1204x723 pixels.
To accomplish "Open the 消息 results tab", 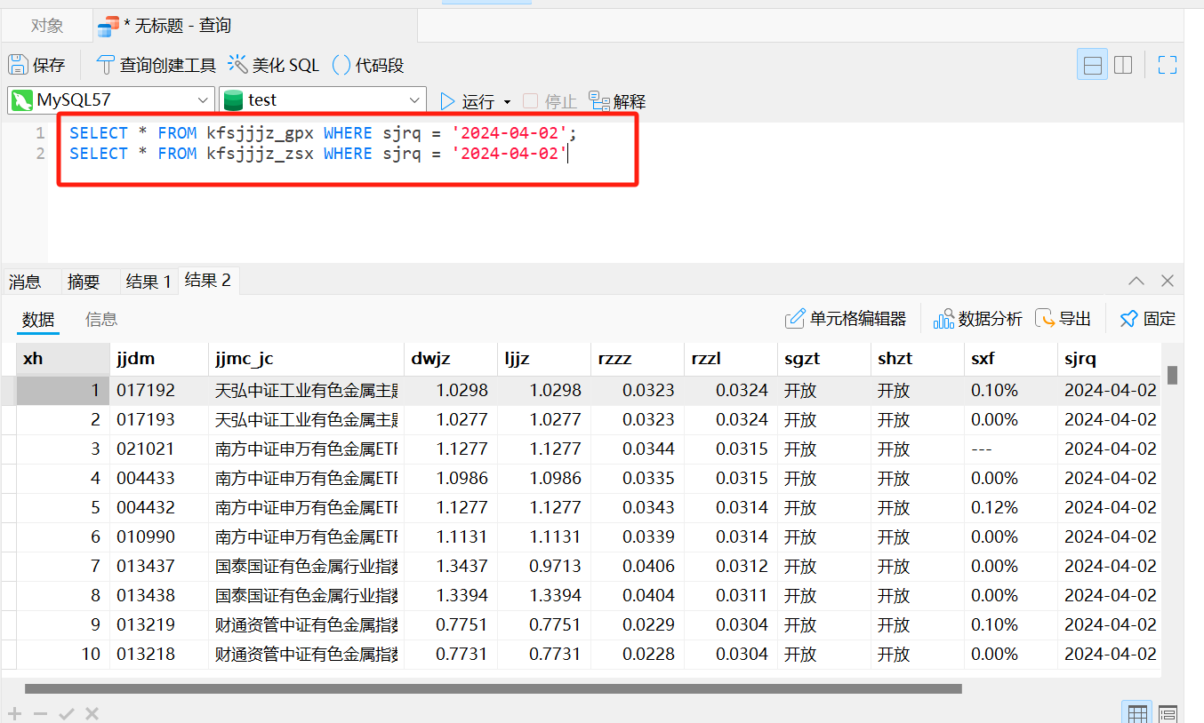I will [x=25, y=282].
